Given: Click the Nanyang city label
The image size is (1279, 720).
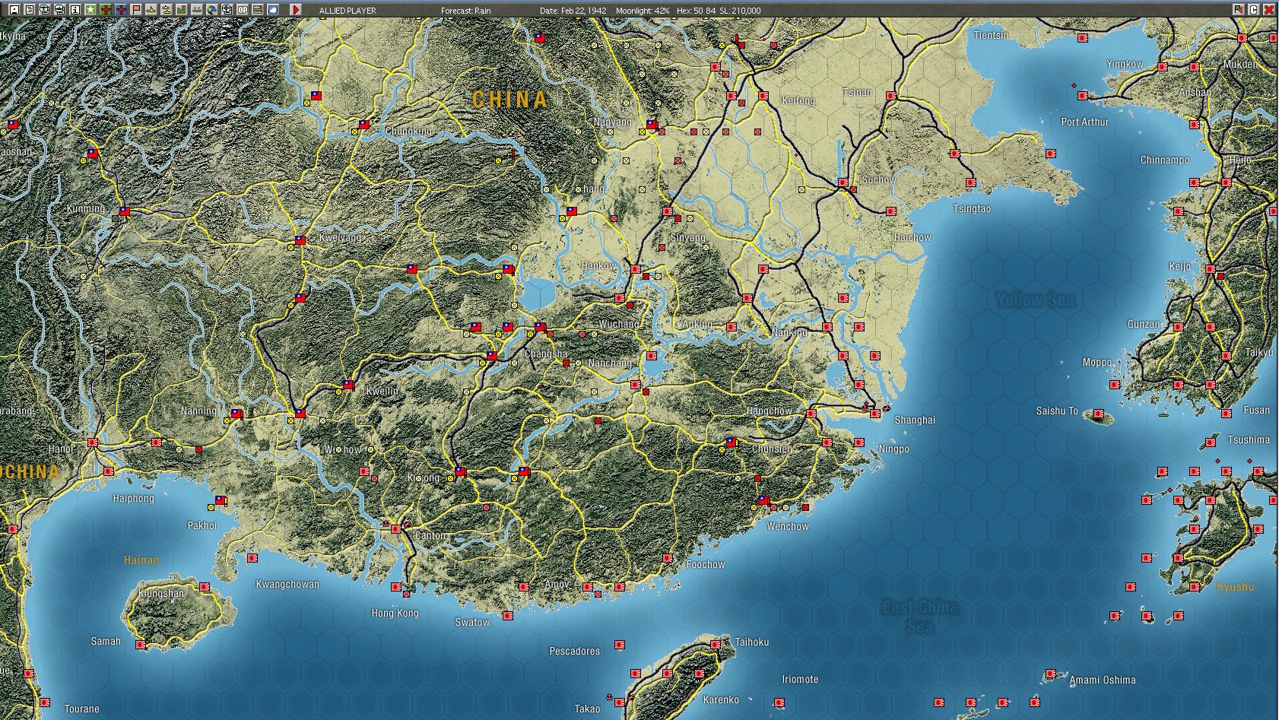Looking at the screenshot, I should click(613, 122).
